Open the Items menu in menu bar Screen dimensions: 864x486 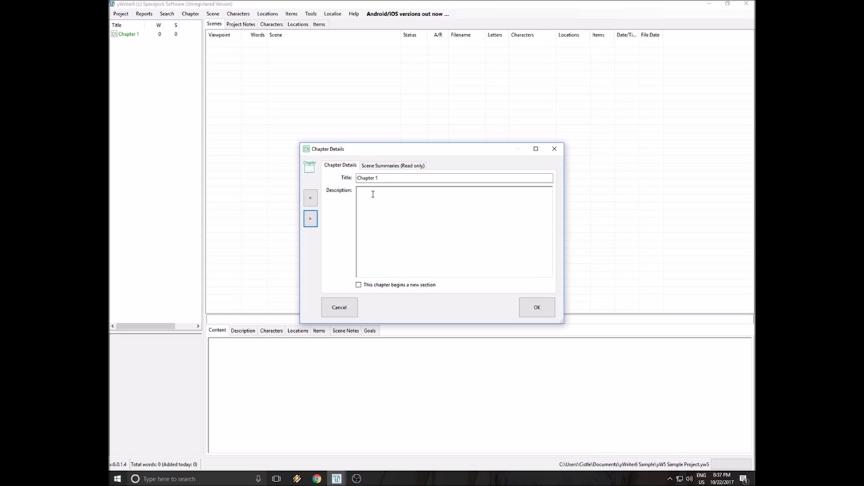291,13
